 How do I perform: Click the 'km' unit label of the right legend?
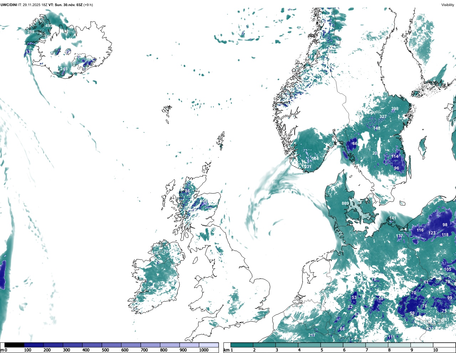pyautogui.click(x=227, y=350)
